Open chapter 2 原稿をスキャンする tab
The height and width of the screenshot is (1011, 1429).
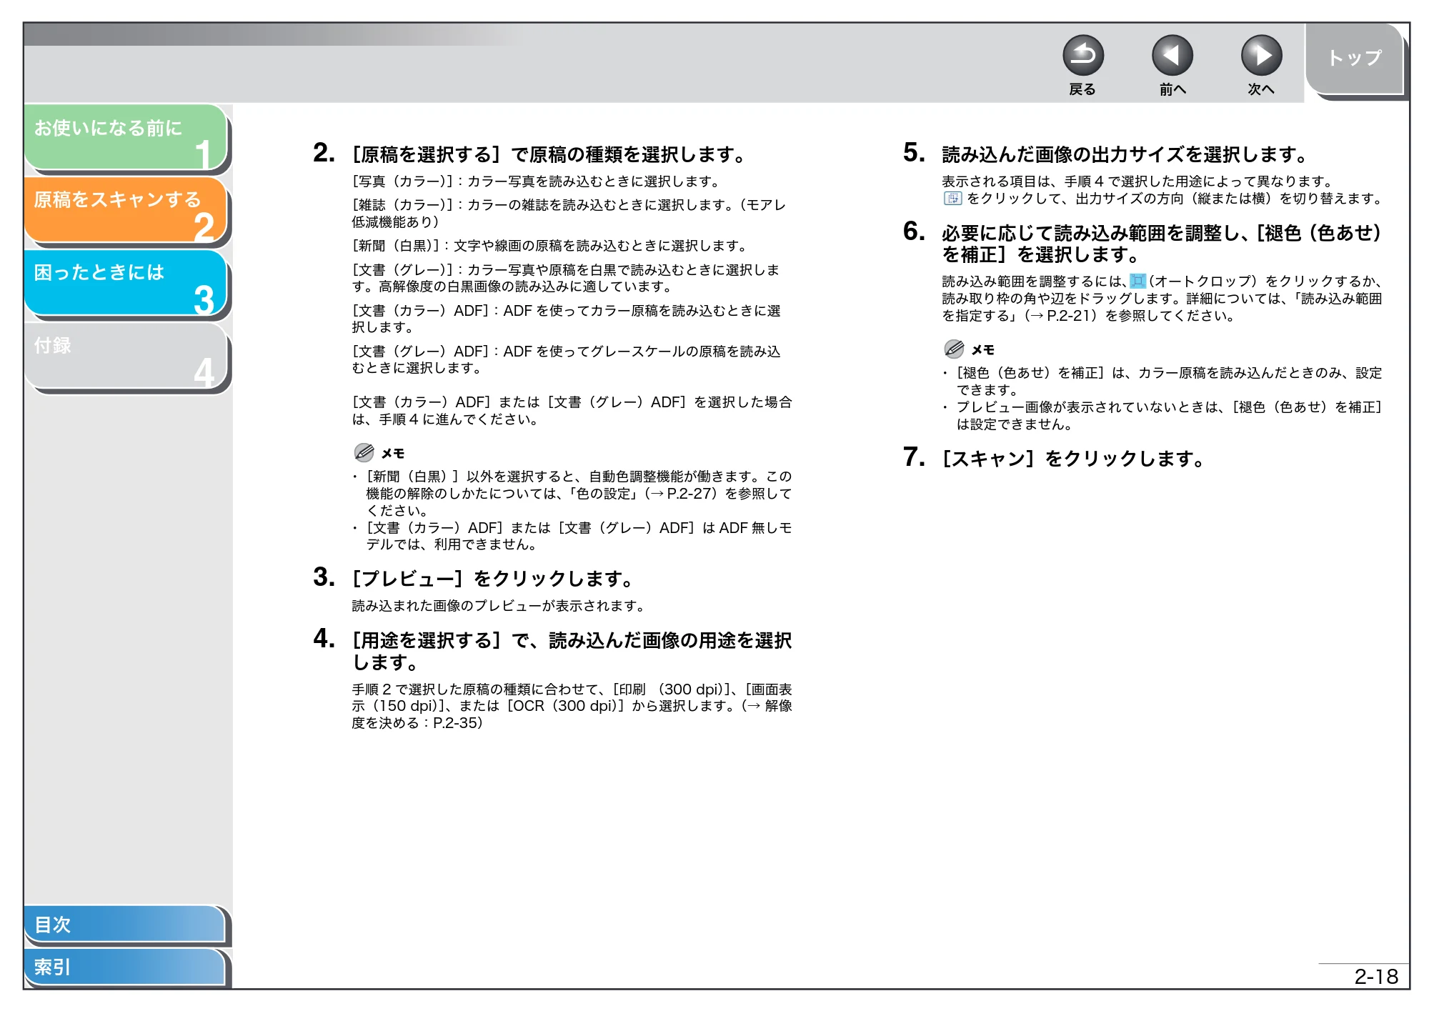point(126,210)
